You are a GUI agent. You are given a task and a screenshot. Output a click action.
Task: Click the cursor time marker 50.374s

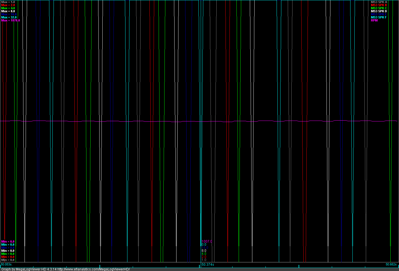point(208,264)
